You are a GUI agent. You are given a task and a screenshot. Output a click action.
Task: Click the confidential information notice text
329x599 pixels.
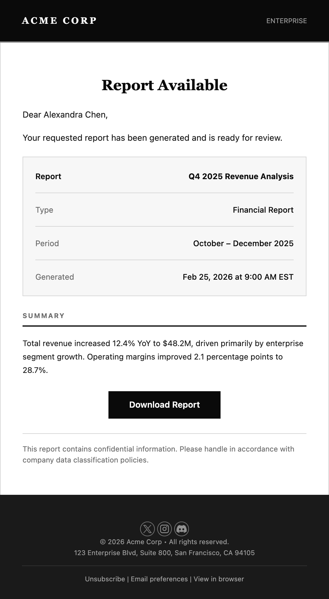(x=158, y=454)
